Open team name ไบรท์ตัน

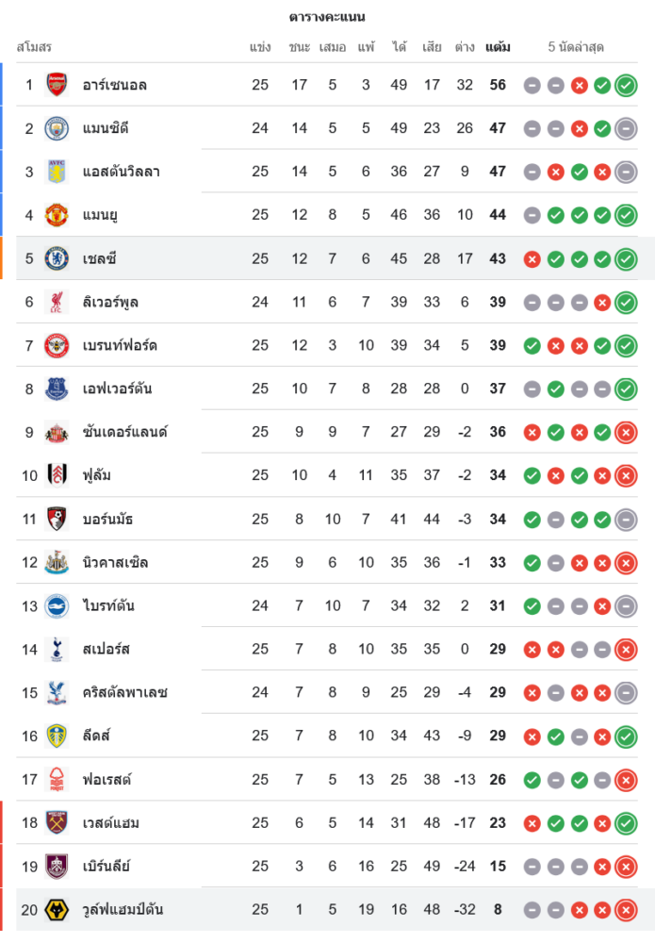pos(108,606)
